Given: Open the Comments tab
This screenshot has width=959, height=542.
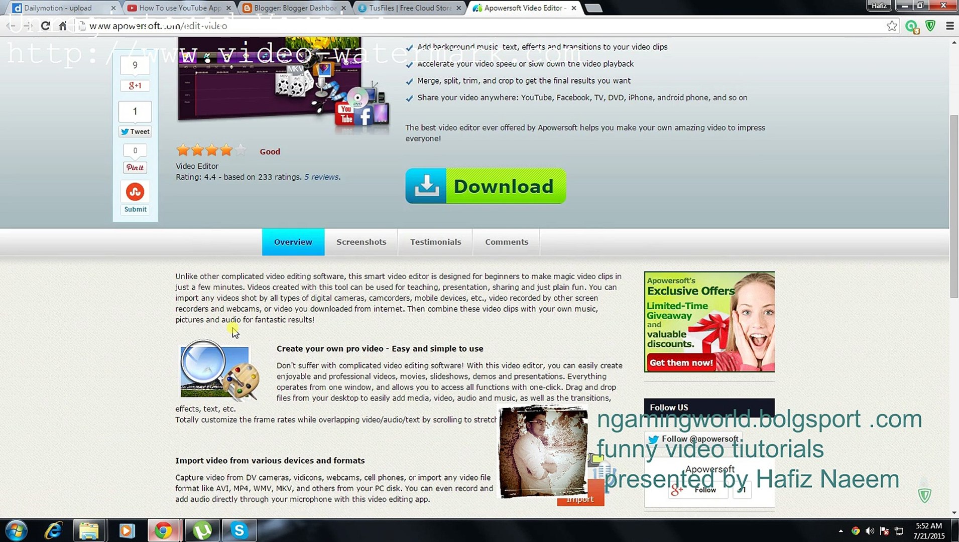Looking at the screenshot, I should point(507,242).
